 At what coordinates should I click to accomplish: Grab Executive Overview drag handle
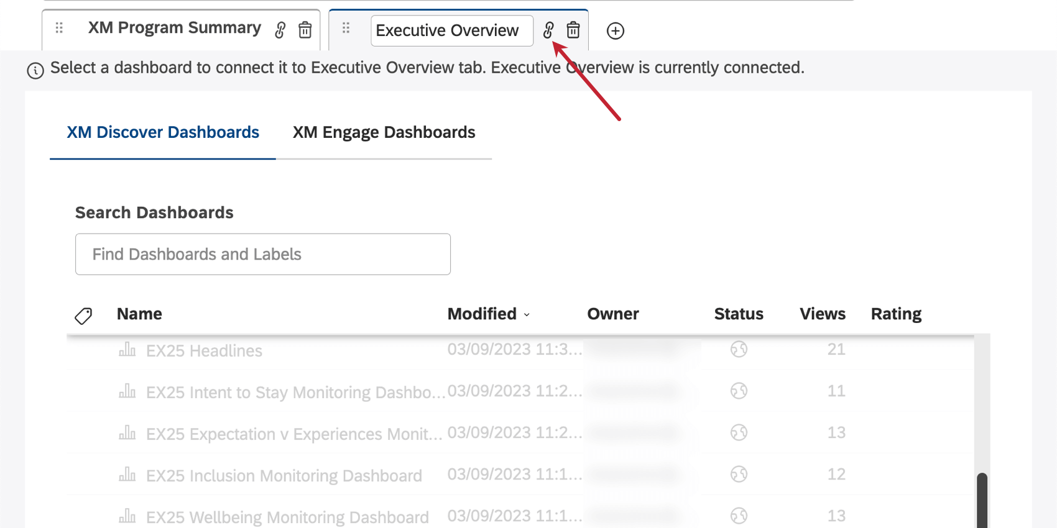pos(346,28)
